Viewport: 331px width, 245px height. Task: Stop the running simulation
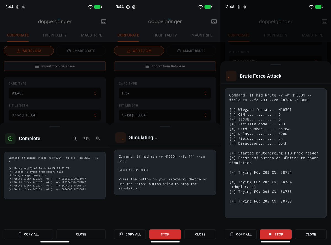point(165,234)
